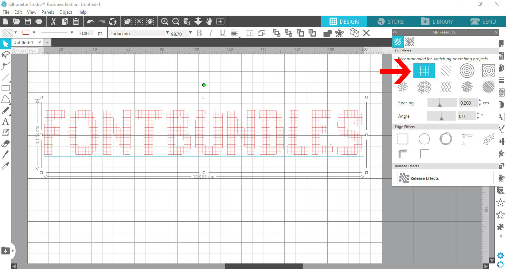Adjust Angle value with stepper arrows
This screenshot has height=269, width=506.
coord(477,116)
